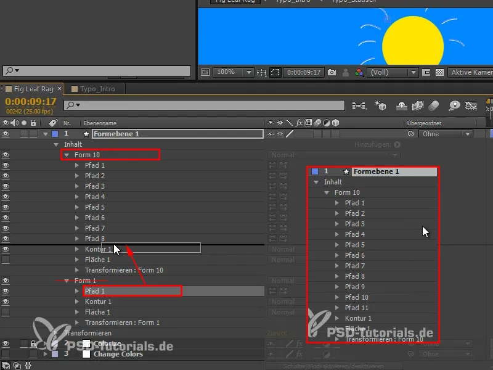
Task: Open the Graph Editor
Action: click(471, 106)
